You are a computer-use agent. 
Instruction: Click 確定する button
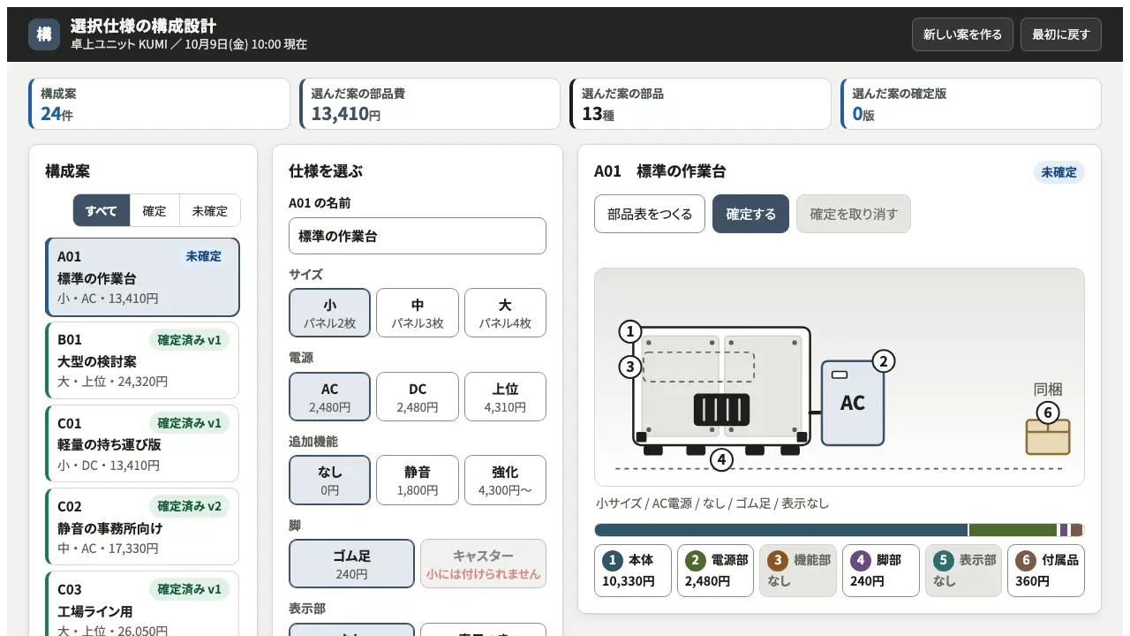750,214
